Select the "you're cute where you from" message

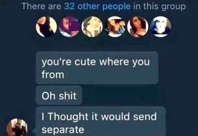(97, 68)
